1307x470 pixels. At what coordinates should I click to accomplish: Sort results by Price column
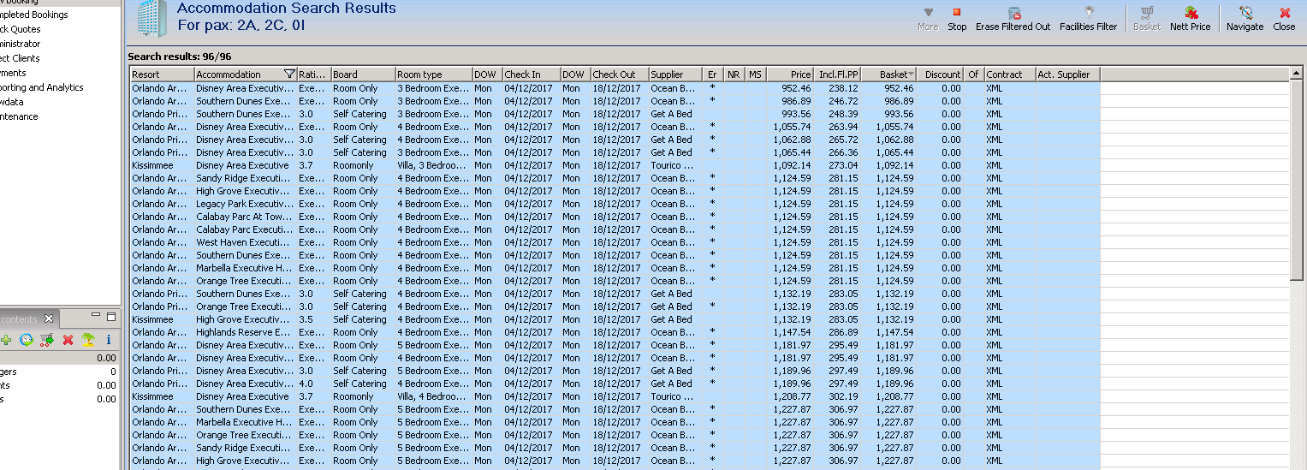[790, 74]
